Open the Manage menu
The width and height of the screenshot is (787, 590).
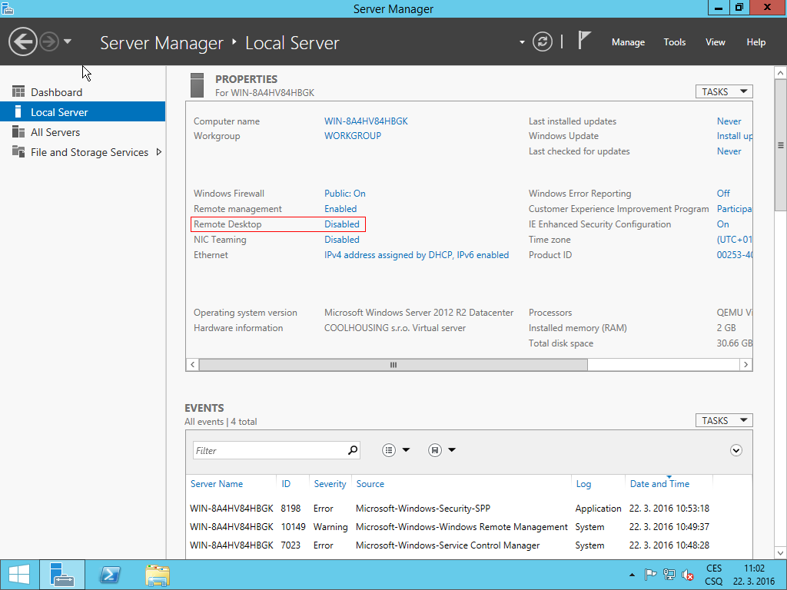628,42
